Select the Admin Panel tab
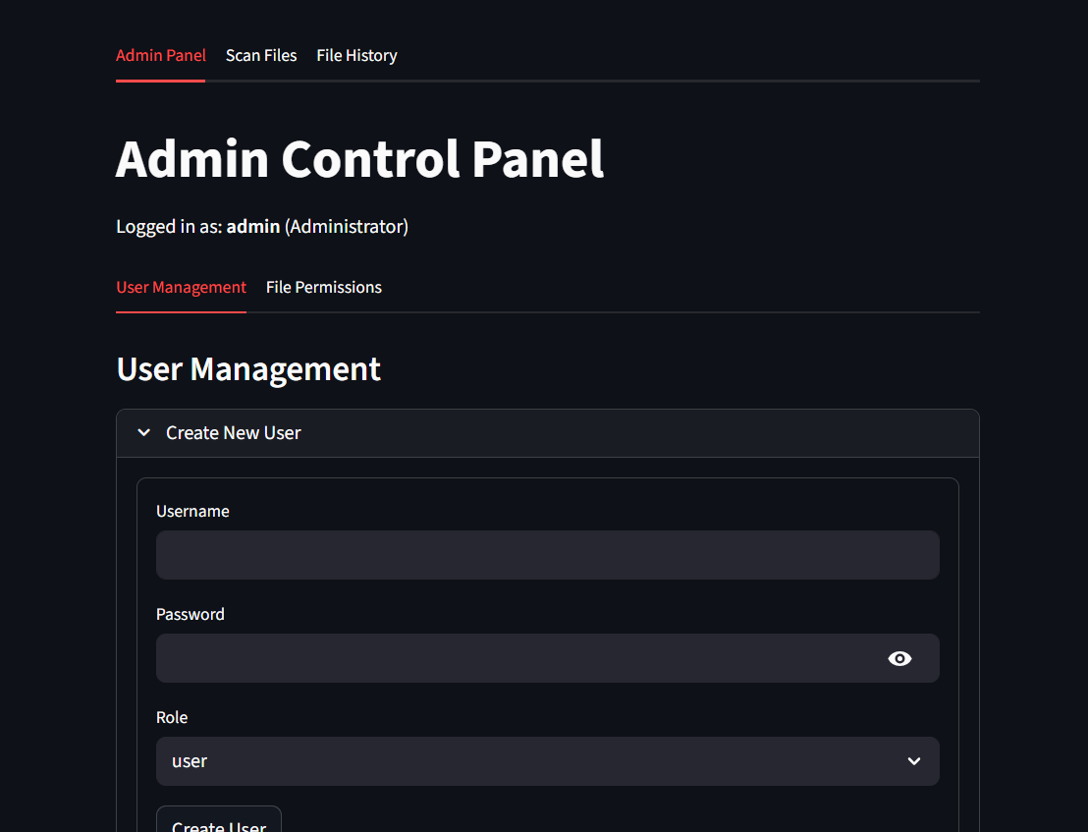 point(161,56)
